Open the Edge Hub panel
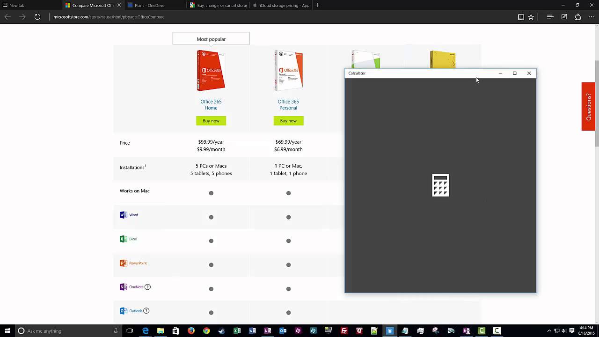Image resolution: width=599 pixels, height=337 pixels. click(x=550, y=17)
